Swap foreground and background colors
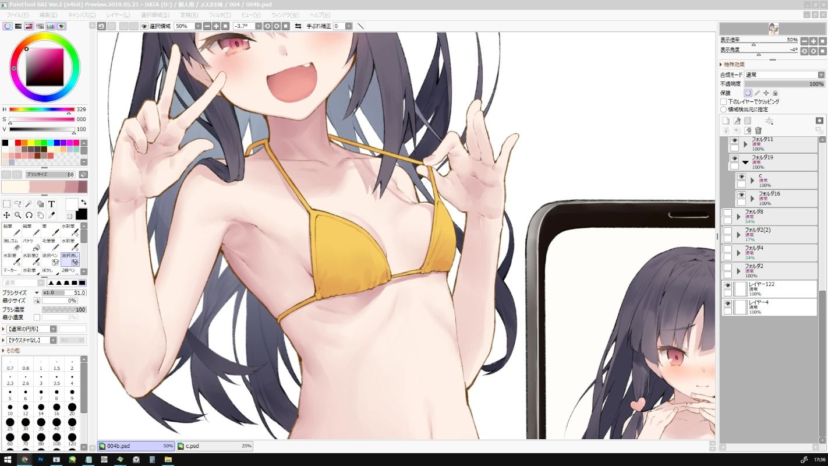This screenshot has width=828, height=466. 83,202
